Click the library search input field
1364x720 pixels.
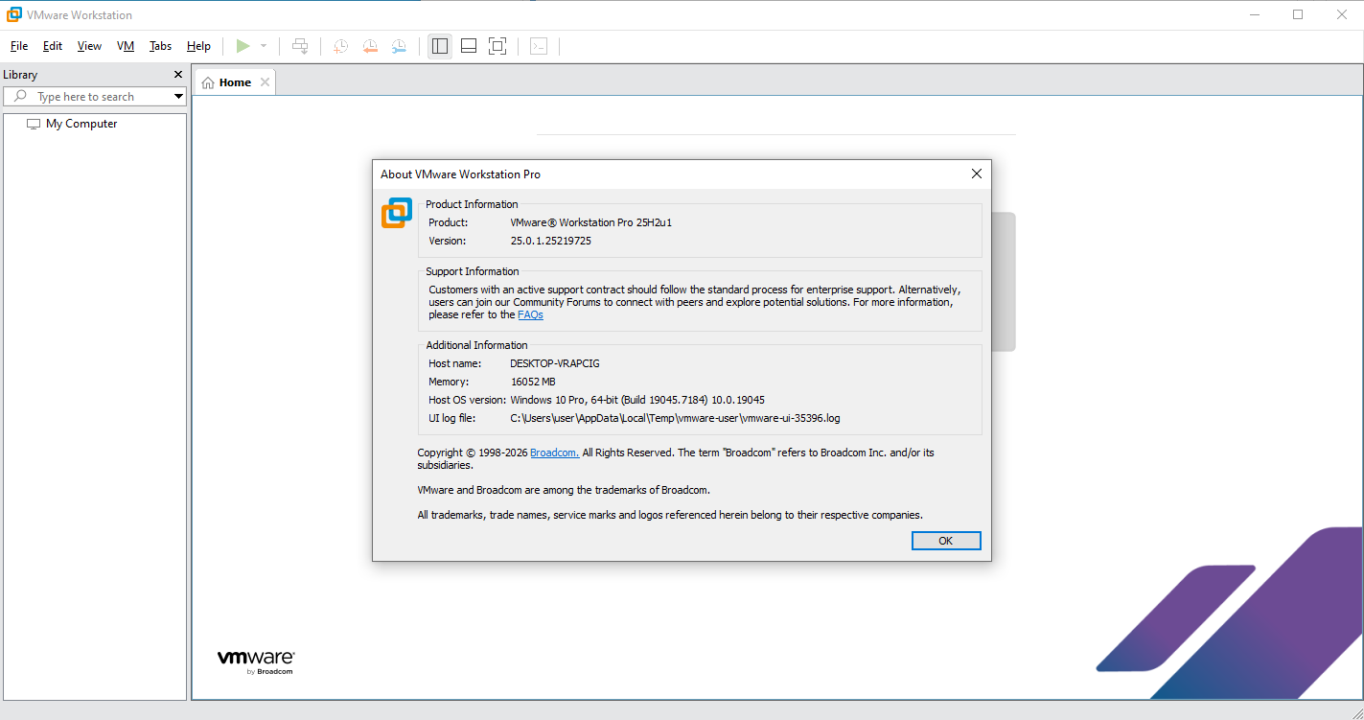[96, 97]
